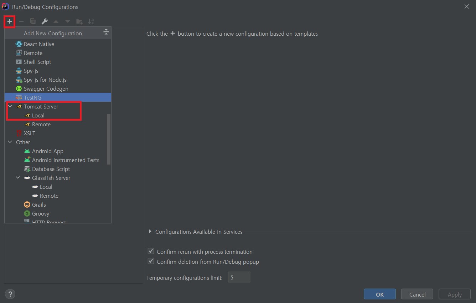
Task: Select GlassFish Server Local entry
Action: tap(58, 187)
